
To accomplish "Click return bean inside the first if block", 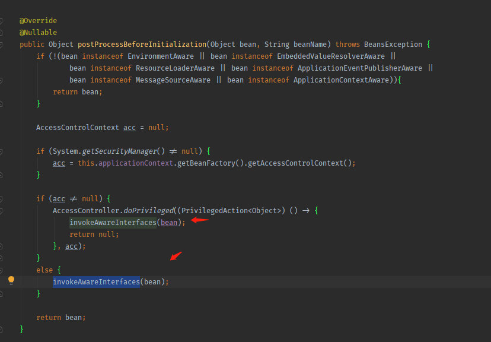I will coord(78,92).
